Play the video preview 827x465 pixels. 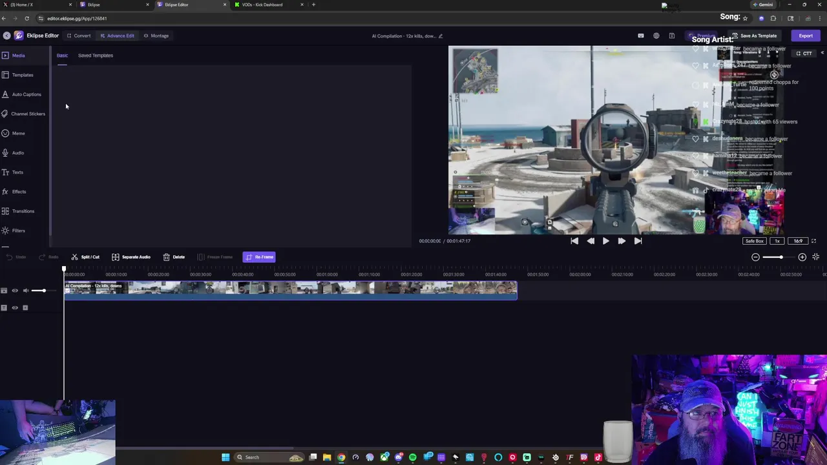[x=605, y=241]
